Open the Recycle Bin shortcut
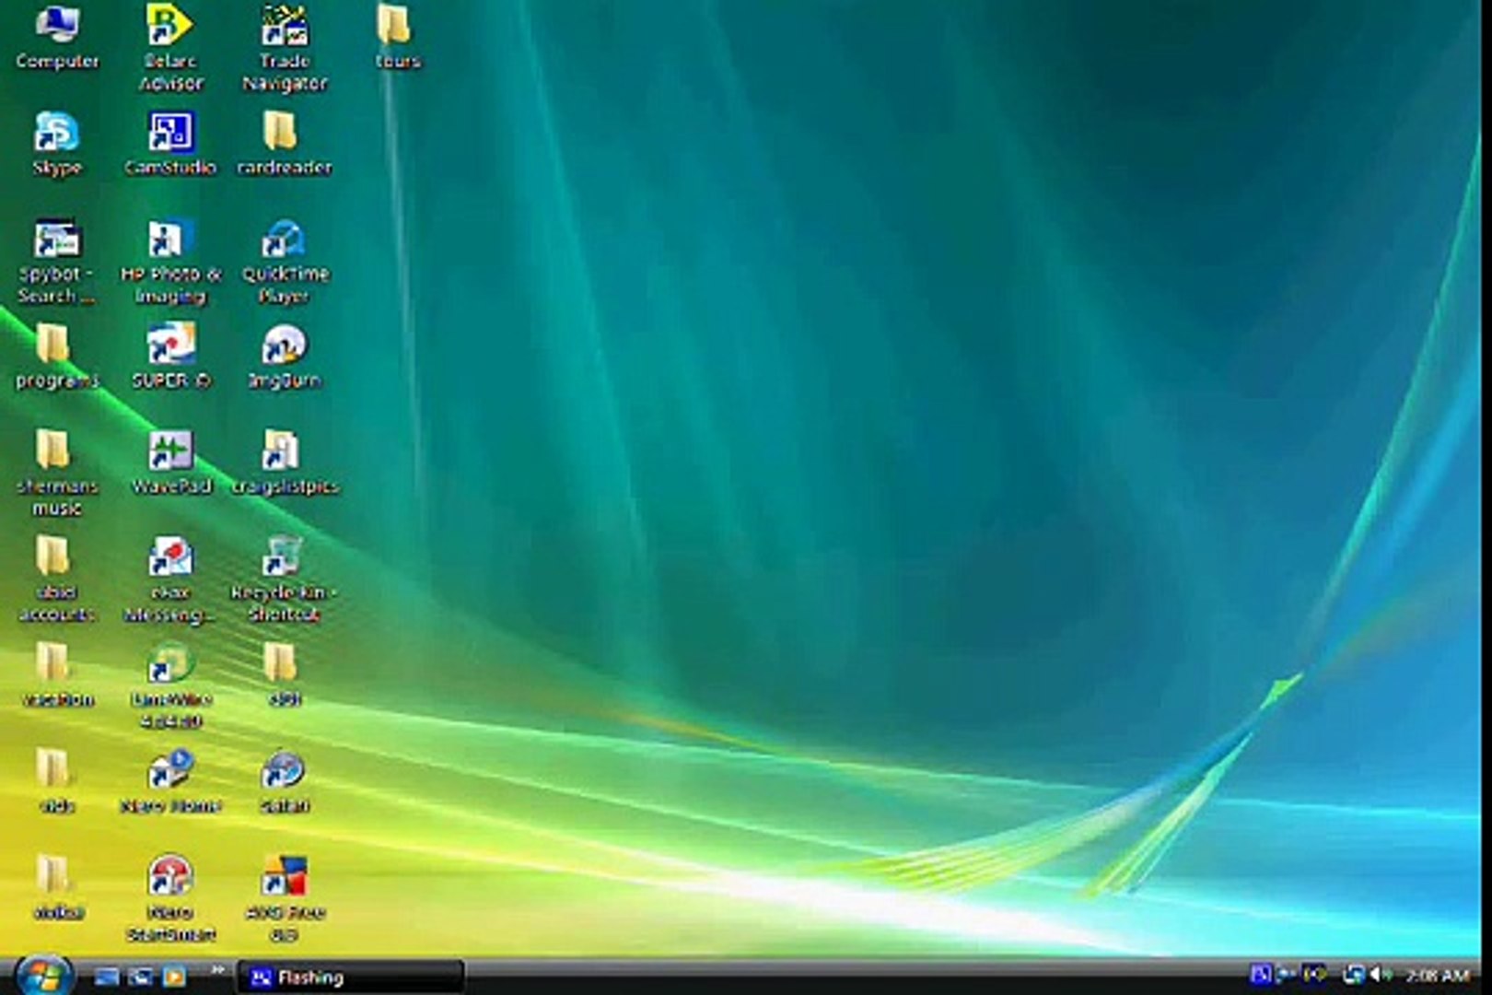The width and height of the screenshot is (1492, 995). tap(281, 557)
